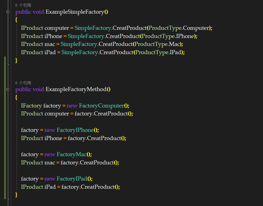Click the public keyword of ExampleSimpleFactory
The image size is (263, 206).
pyautogui.click(x=23, y=12)
